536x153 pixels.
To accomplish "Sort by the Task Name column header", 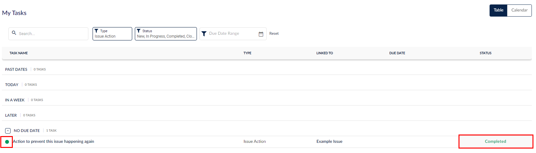I will [19, 53].
